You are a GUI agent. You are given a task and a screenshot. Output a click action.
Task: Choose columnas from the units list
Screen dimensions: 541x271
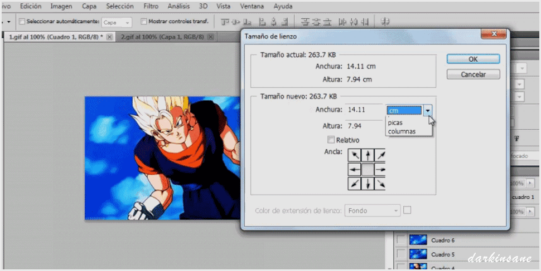pos(402,131)
